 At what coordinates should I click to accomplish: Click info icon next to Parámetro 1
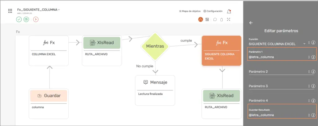pos(313,57)
